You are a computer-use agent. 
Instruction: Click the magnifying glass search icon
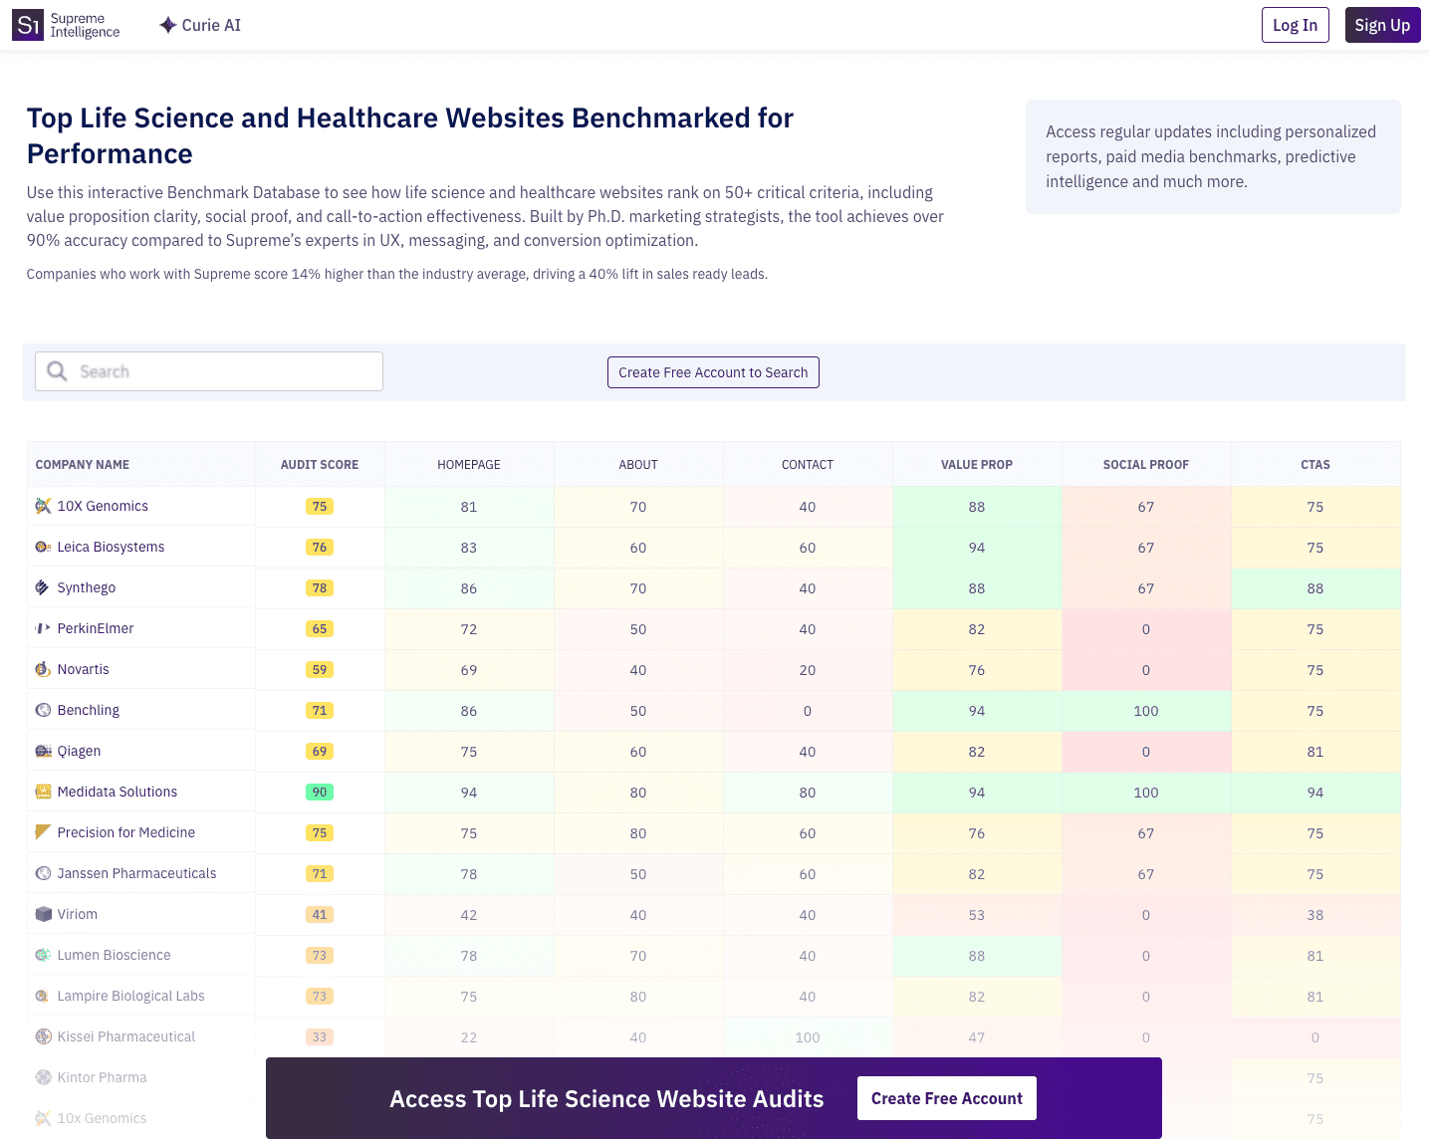click(x=58, y=371)
